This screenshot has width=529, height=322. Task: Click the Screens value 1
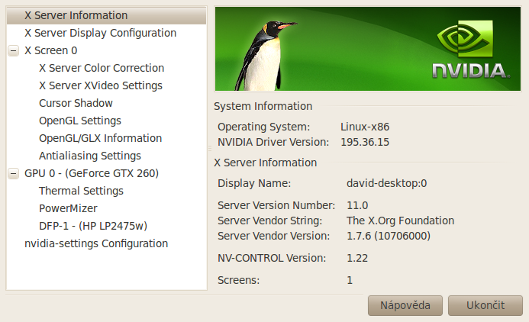click(350, 280)
